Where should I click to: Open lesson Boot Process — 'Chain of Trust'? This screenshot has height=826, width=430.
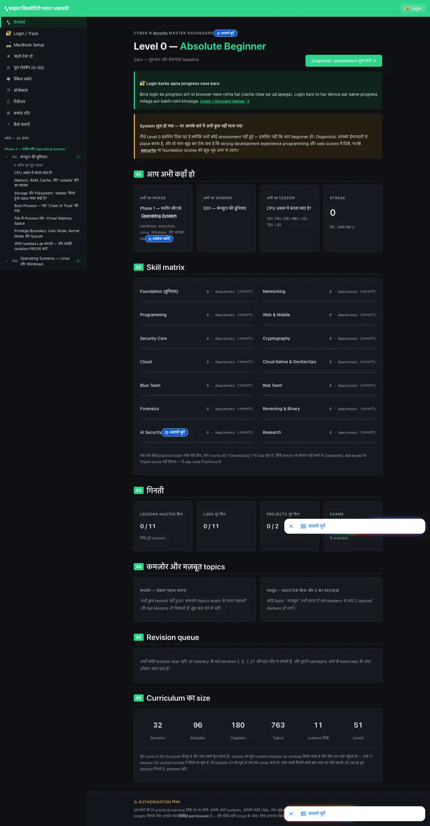point(46,208)
